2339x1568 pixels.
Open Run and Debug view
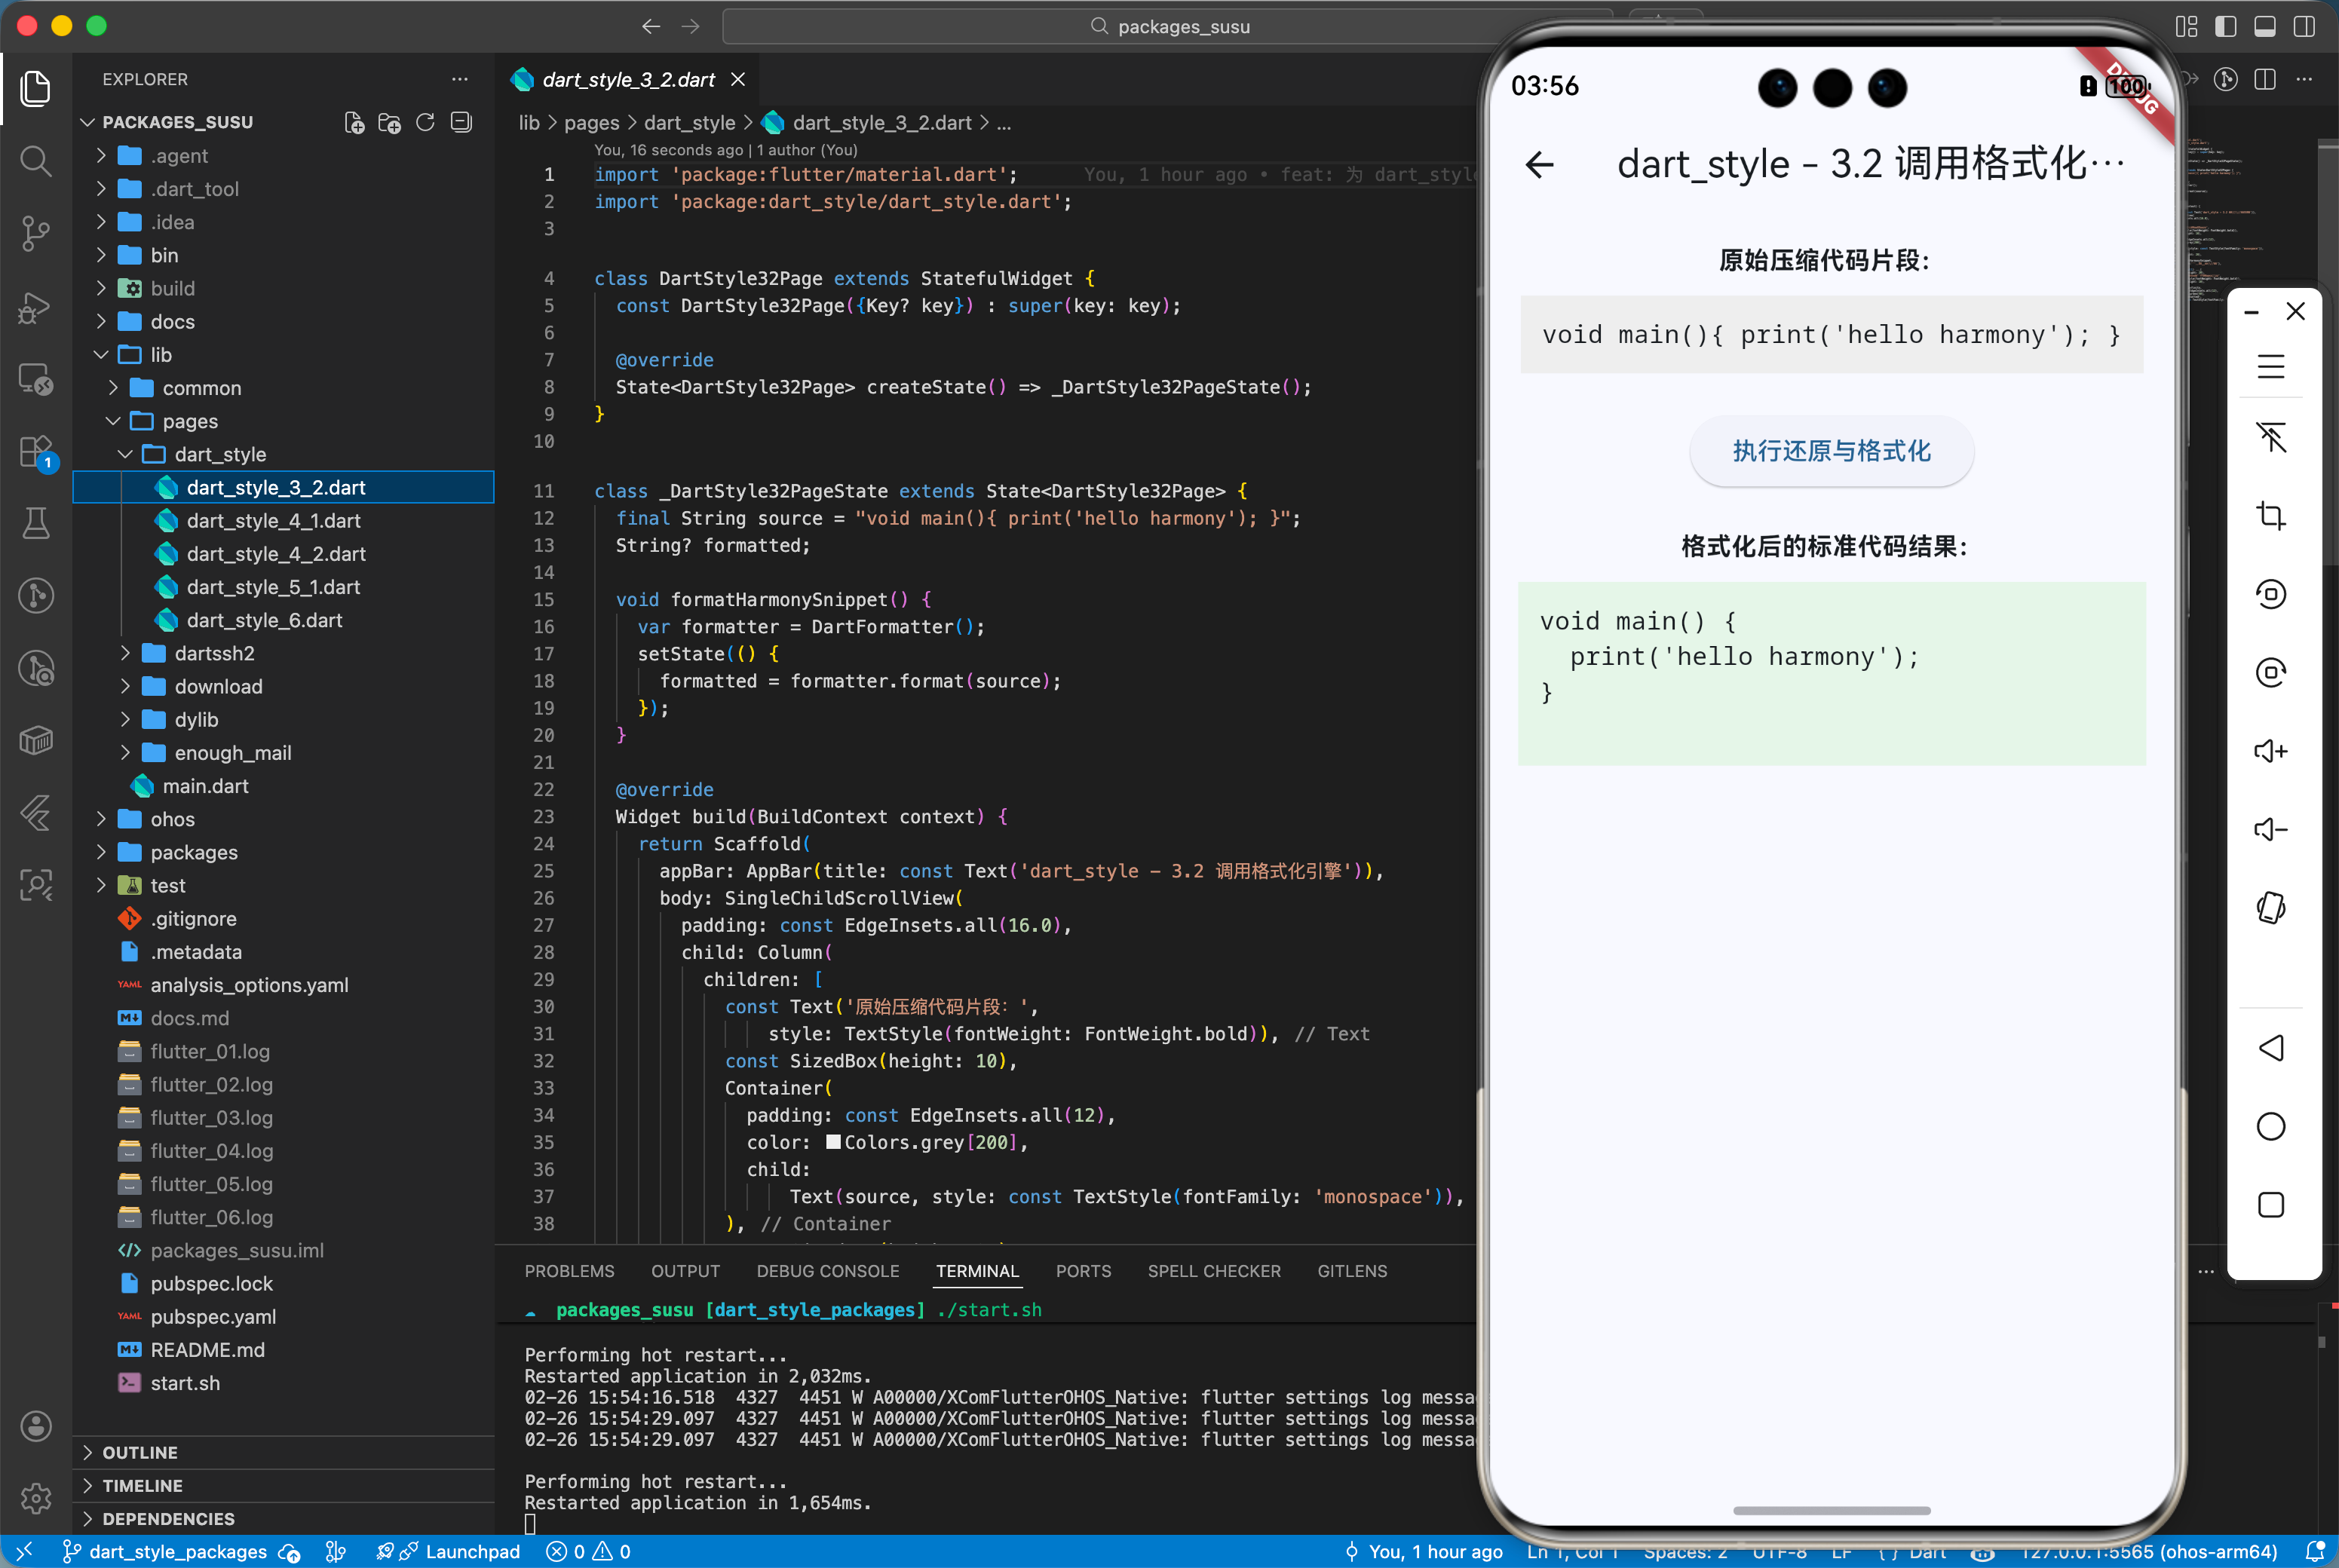tap(36, 307)
